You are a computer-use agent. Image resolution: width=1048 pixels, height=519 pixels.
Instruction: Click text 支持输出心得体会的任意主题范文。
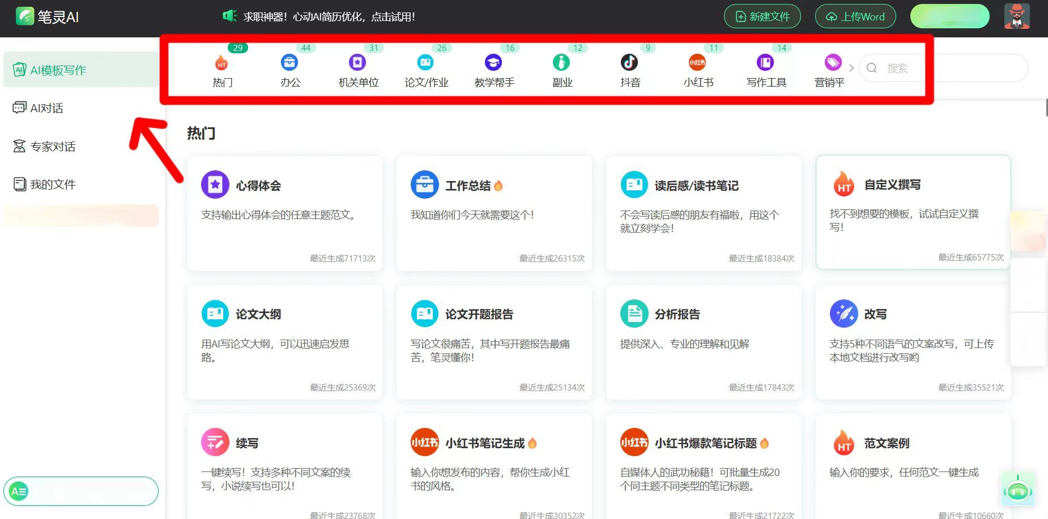[280, 215]
